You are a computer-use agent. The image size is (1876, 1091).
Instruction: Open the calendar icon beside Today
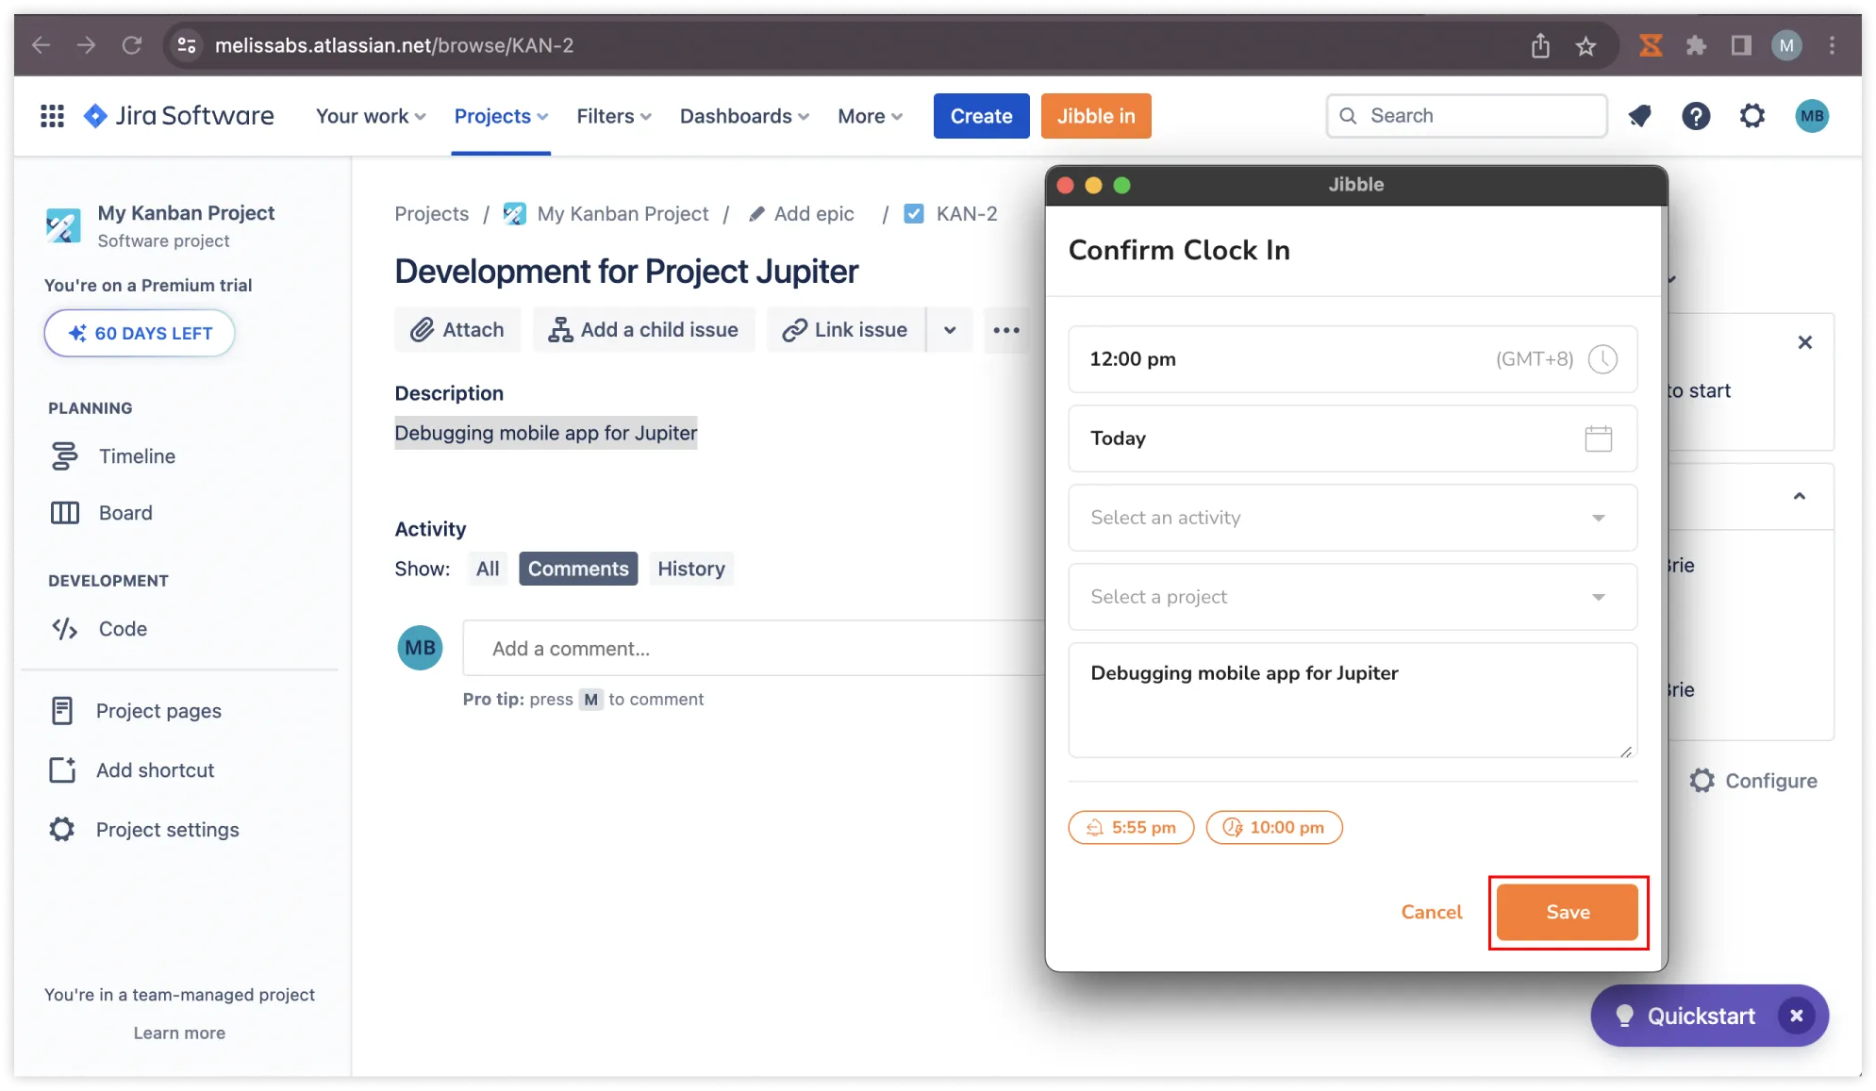point(1598,438)
